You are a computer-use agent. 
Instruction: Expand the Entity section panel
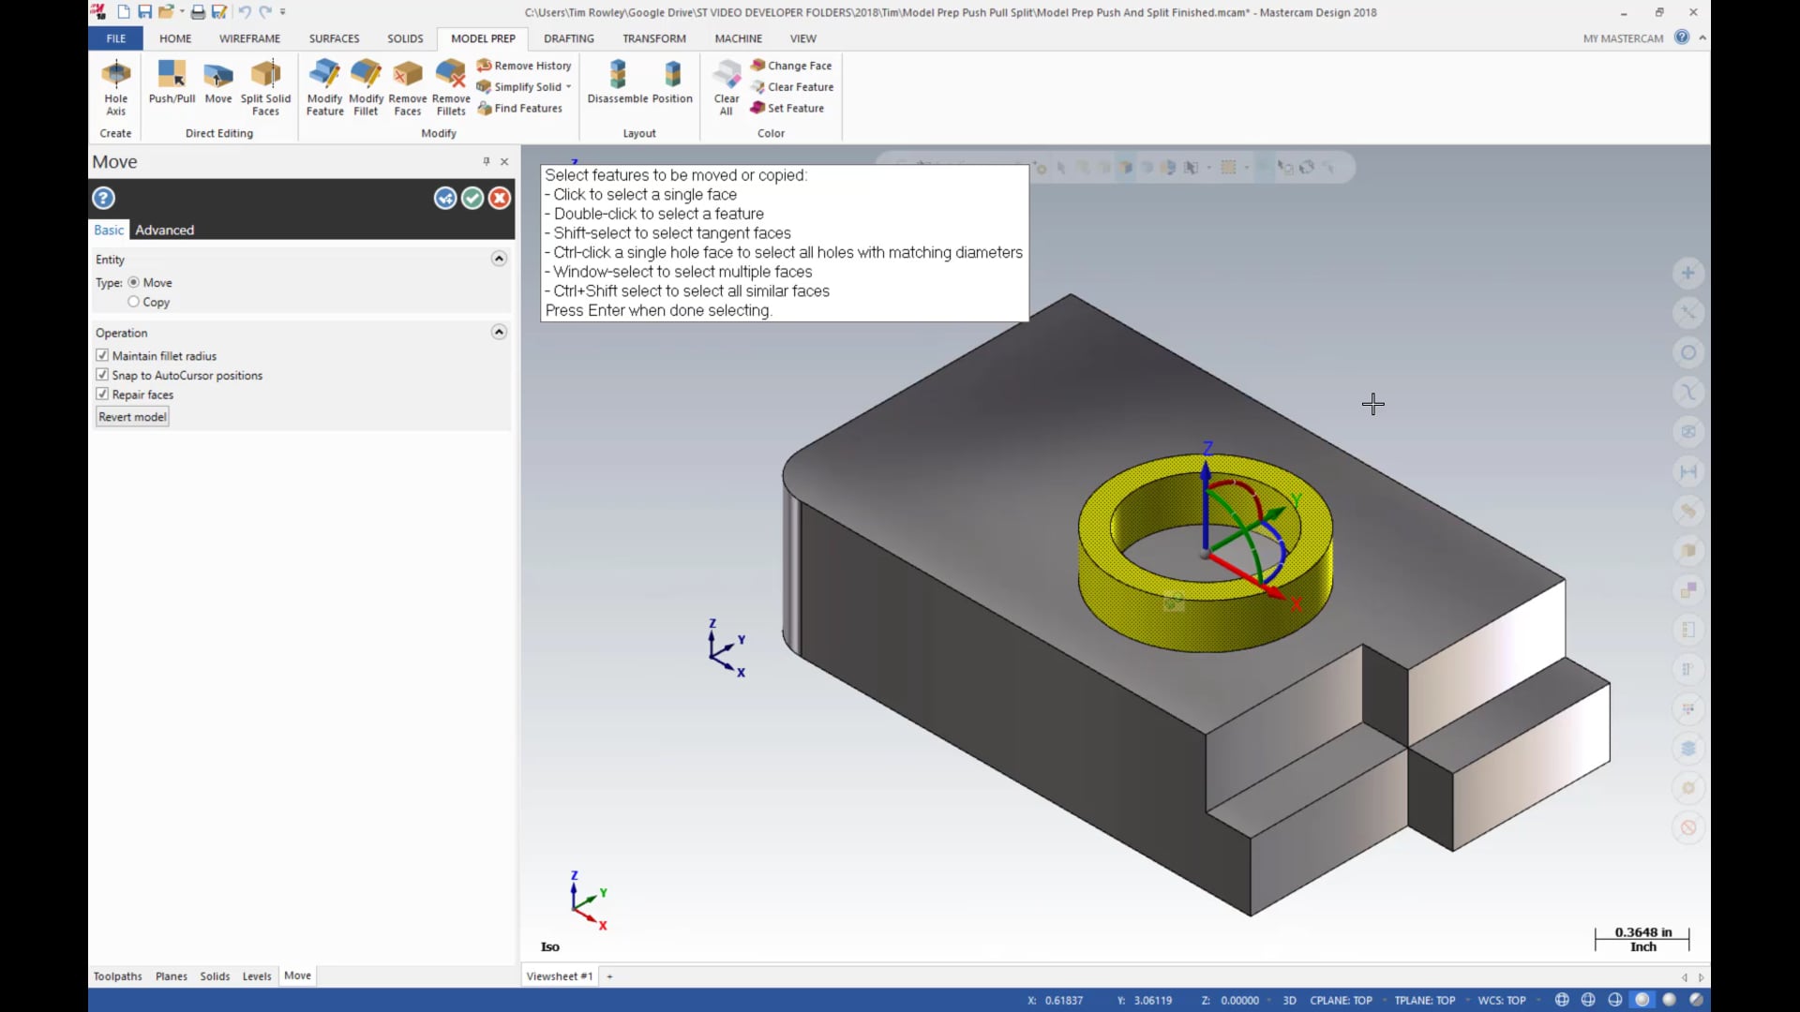pyautogui.click(x=500, y=259)
